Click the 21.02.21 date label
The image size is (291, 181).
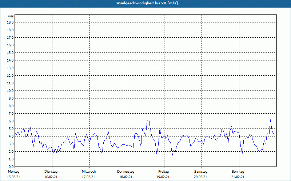238,177
